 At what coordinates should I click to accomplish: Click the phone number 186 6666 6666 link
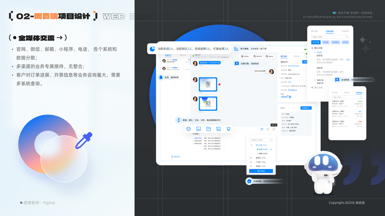pyautogui.click(x=293, y=66)
